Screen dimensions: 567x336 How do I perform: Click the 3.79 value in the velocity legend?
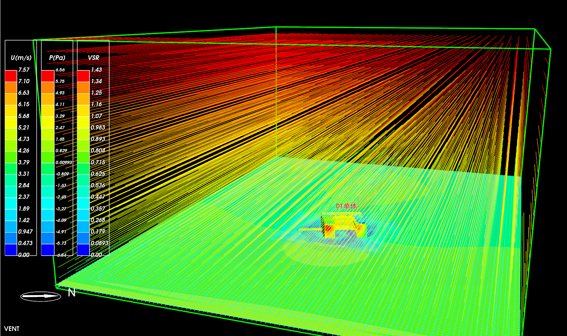coord(24,162)
